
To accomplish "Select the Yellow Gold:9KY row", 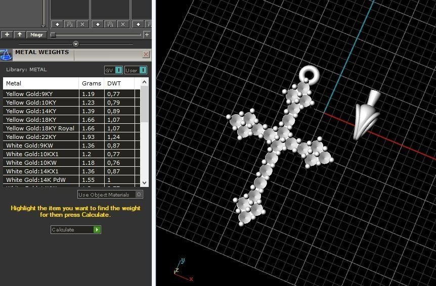I will (x=71, y=94).
